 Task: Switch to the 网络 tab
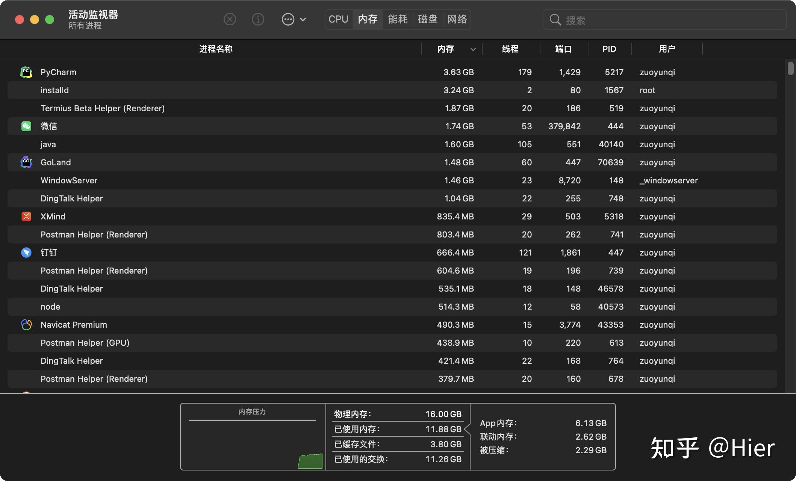pyautogui.click(x=457, y=19)
